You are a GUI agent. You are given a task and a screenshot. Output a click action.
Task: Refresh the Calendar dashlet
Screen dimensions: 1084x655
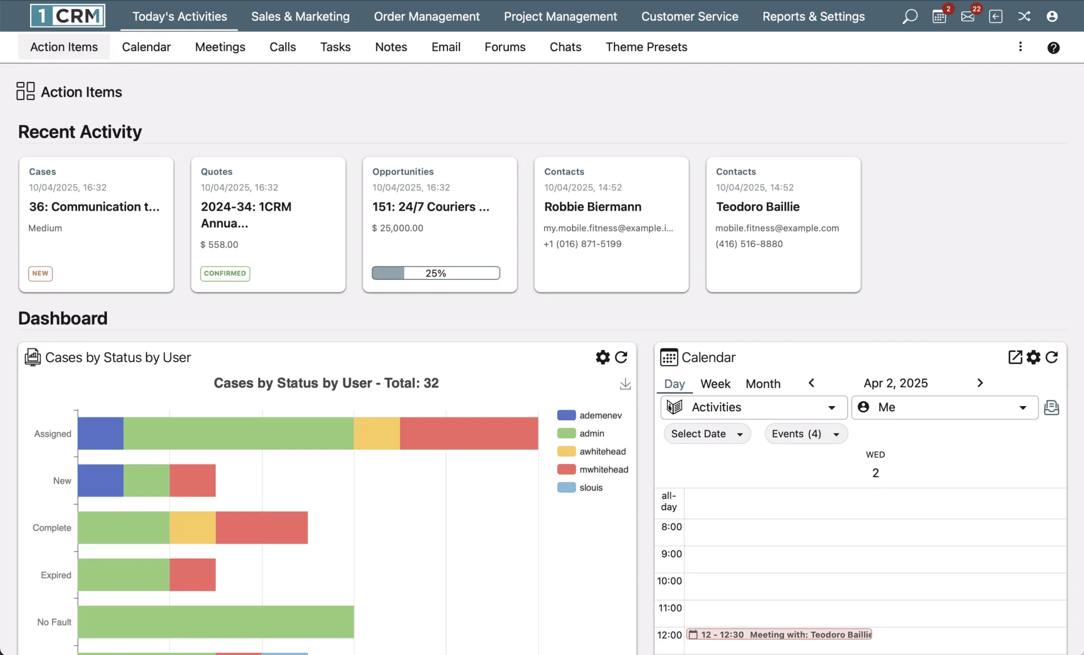pos(1052,357)
